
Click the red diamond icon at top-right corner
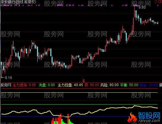[x=156, y=1]
